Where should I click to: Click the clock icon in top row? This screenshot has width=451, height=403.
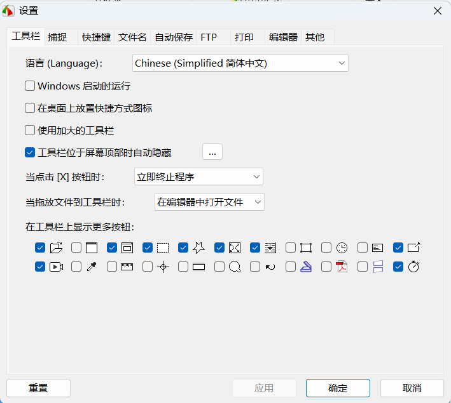click(x=342, y=248)
